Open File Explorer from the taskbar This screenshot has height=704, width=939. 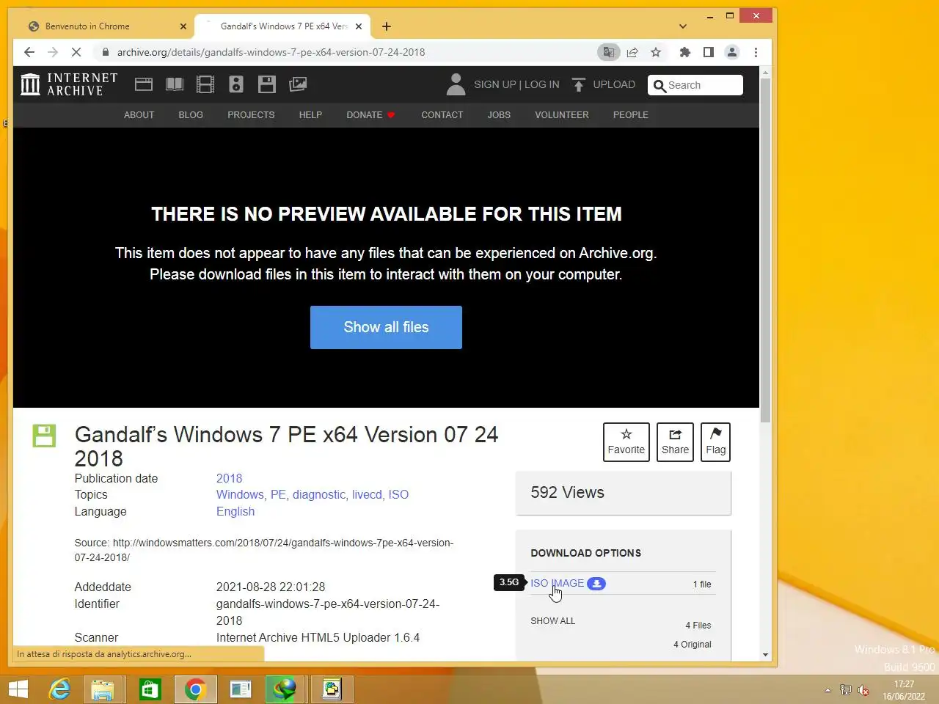coord(103,689)
